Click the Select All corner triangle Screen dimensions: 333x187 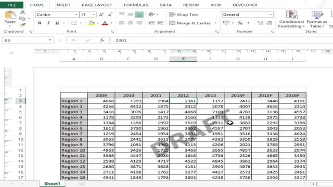[10, 52]
